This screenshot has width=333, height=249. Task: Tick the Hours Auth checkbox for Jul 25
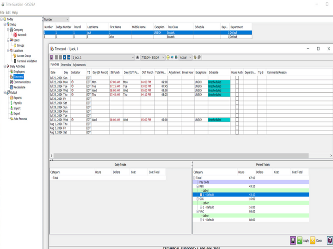237,94
